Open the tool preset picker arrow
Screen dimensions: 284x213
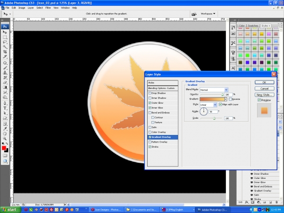point(10,14)
